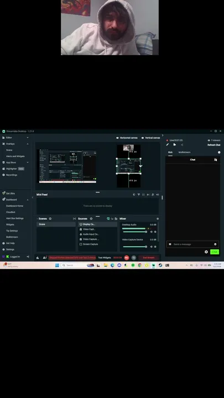Collapse the Scenes panel arrow

click(38, 218)
